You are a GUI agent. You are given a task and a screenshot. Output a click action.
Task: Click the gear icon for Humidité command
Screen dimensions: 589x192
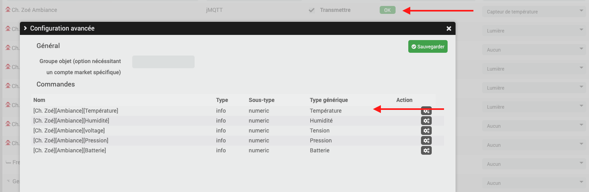click(426, 121)
